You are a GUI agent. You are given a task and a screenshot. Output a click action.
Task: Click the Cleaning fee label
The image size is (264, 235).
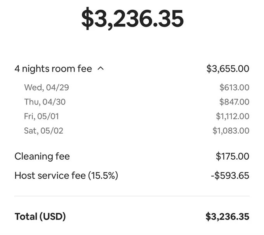[42, 156]
